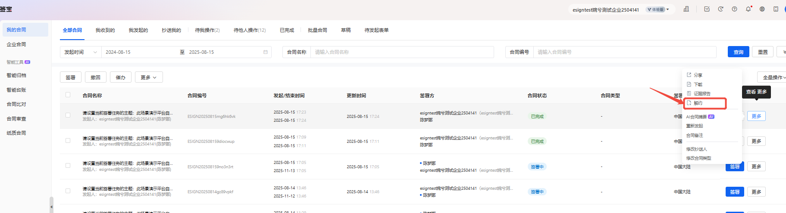The width and height of the screenshot is (786, 213).
Task: Click the AI badge next to AI合同摘要
Action: pos(711,117)
